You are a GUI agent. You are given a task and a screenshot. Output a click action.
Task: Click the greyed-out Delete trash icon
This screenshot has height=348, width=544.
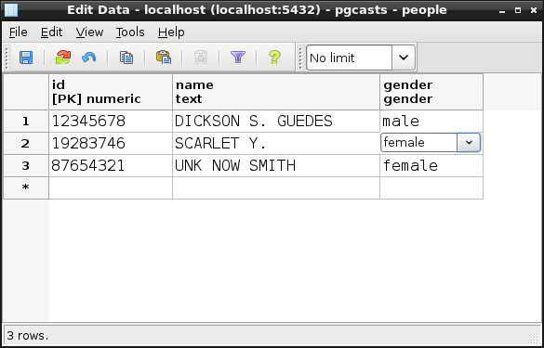(x=201, y=58)
